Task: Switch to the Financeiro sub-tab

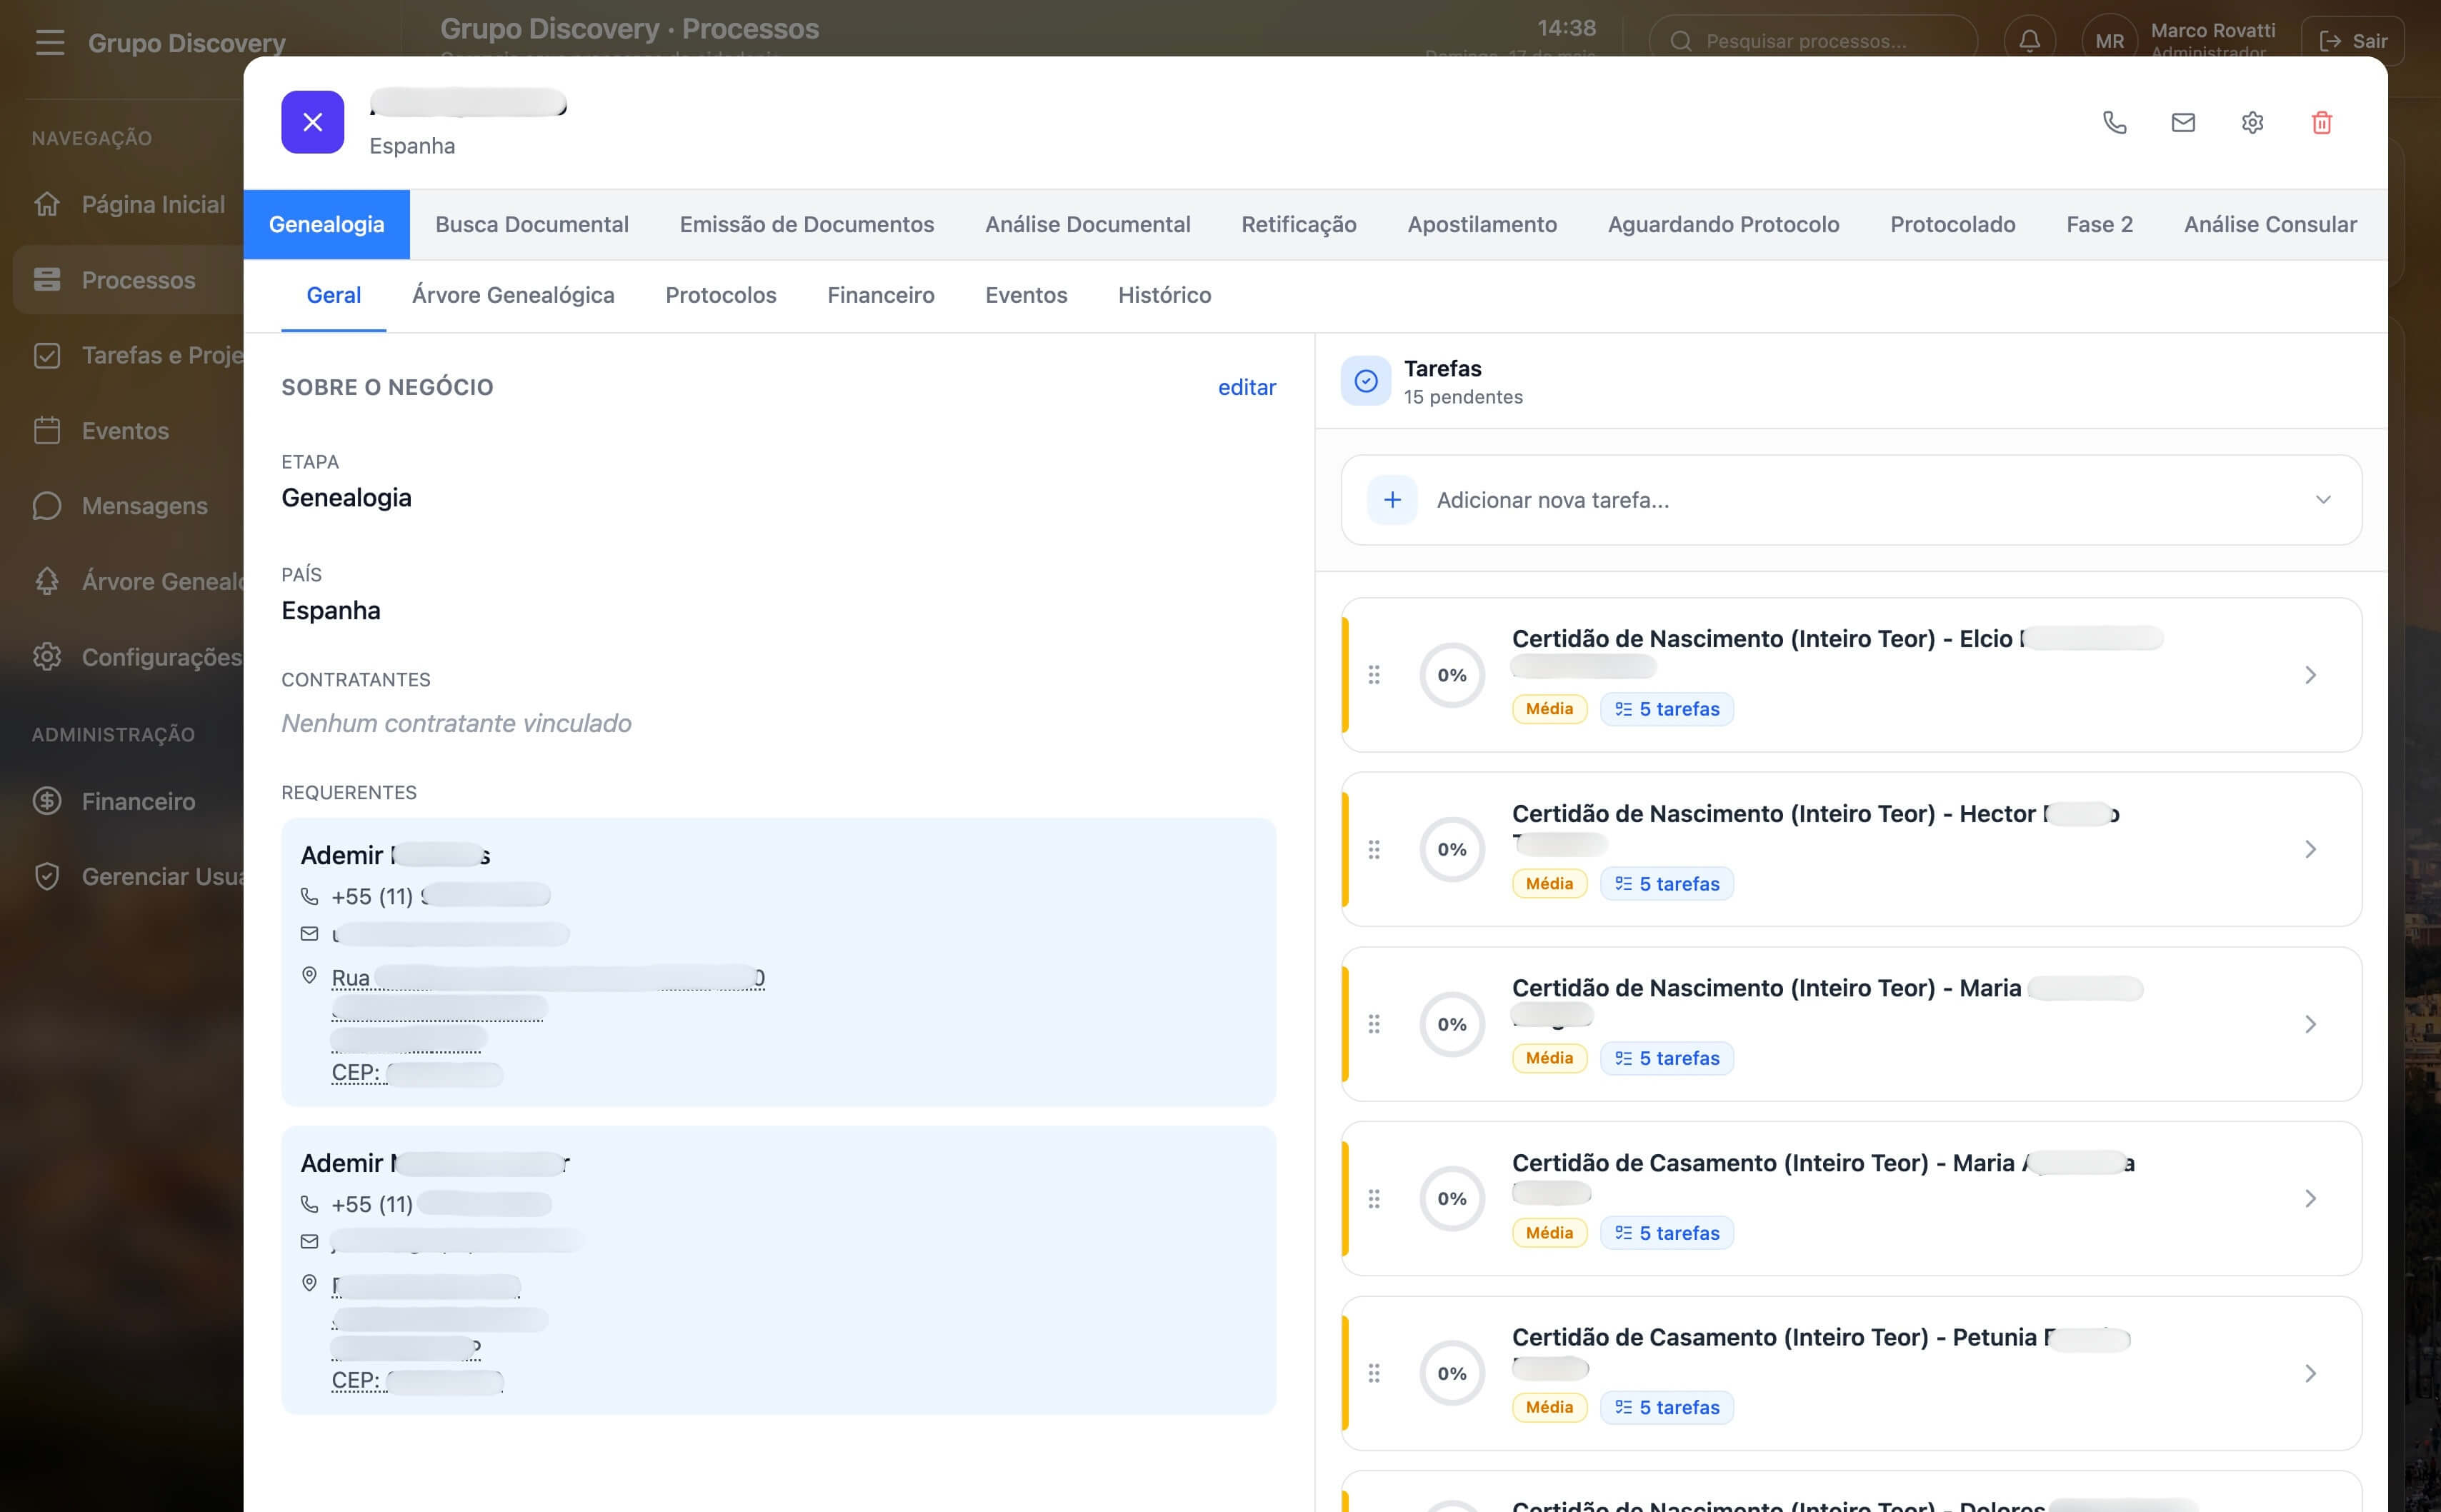Action: pyautogui.click(x=880, y=295)
